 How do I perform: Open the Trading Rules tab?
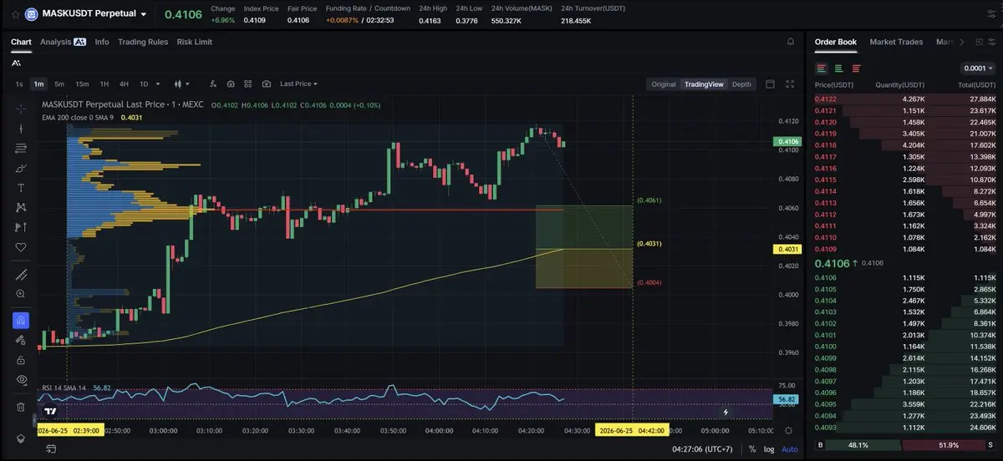(143, 42)
